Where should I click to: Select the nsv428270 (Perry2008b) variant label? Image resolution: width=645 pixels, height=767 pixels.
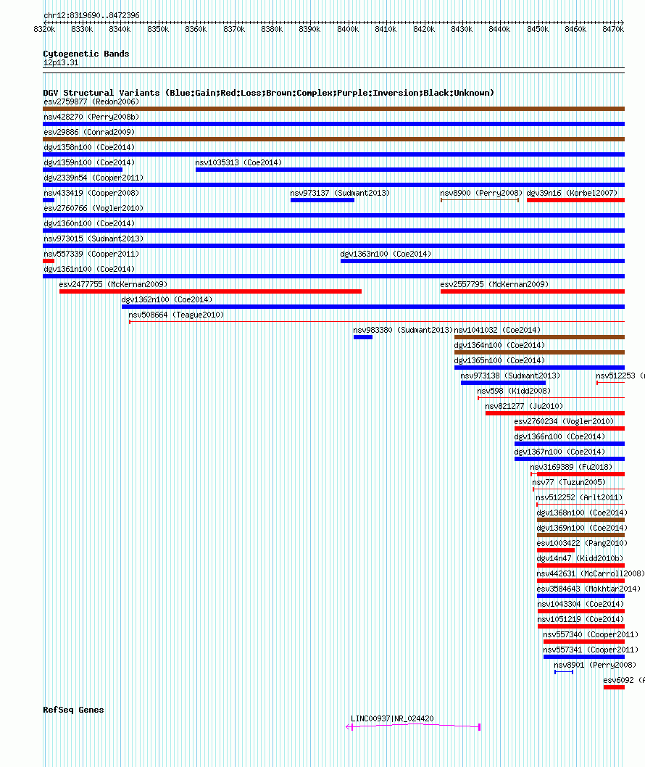tap(91, 117)
